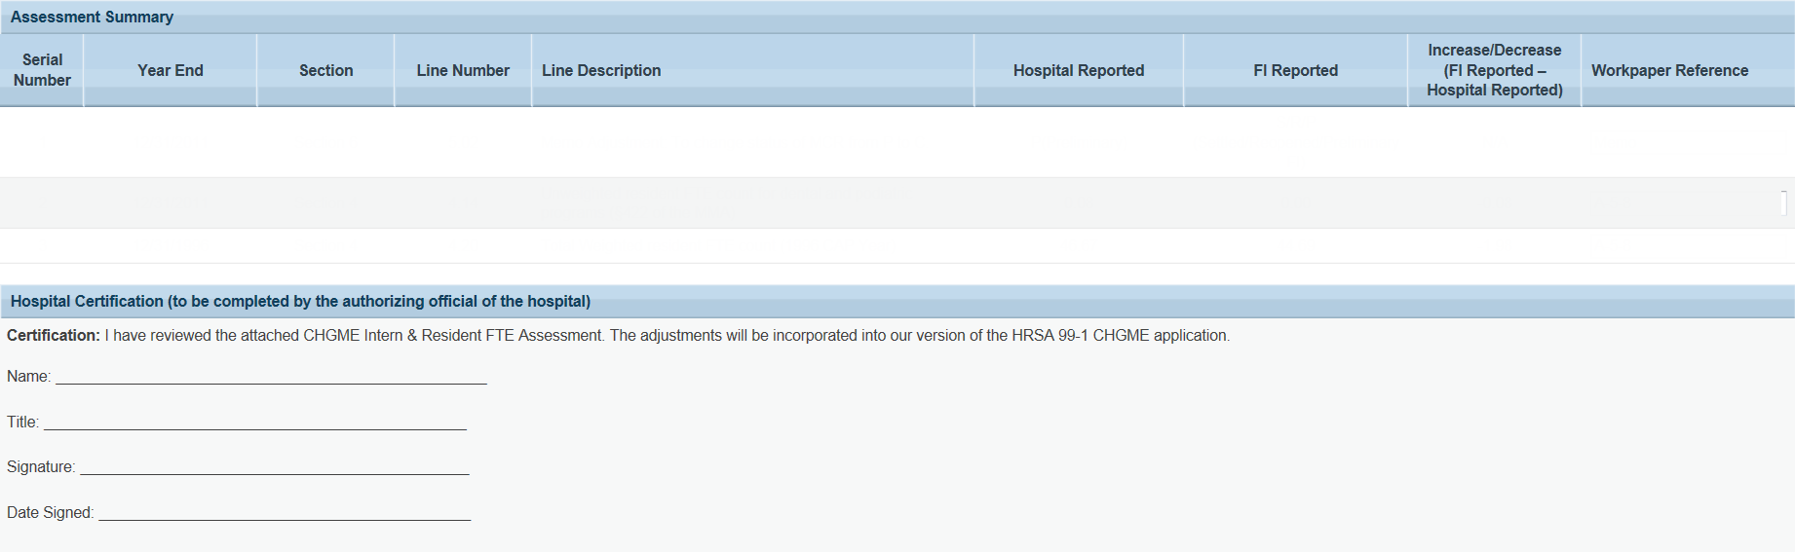Screen dimensions: 1795x552
Task: Select the FI Reported column header
Action: pyautogui.click(x=1295, y=70)
